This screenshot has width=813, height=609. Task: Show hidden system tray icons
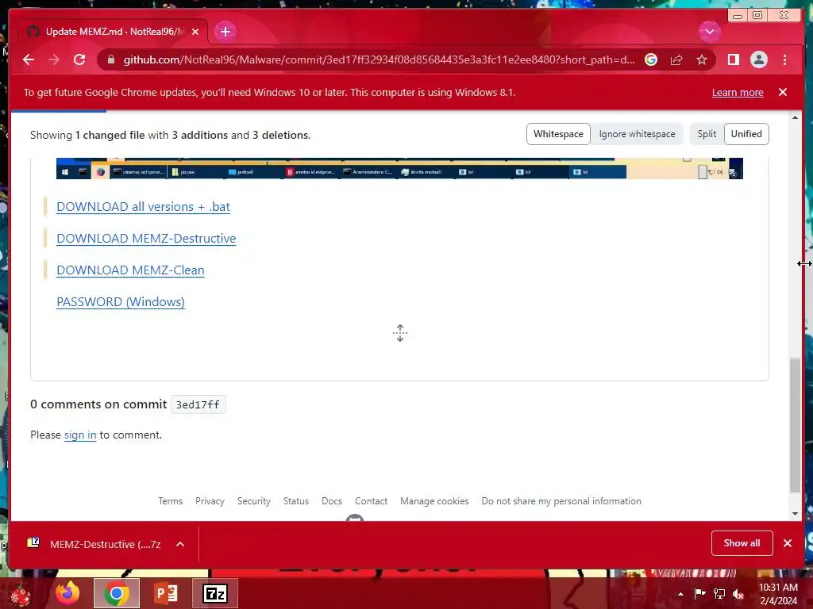[680, 594]
